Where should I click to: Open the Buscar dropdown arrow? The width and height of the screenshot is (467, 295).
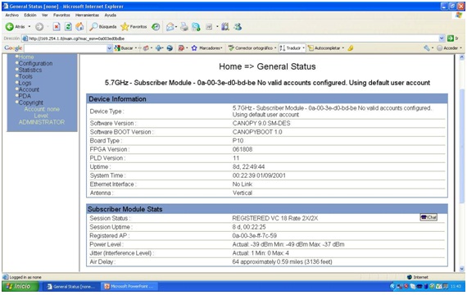click(136, 48)
